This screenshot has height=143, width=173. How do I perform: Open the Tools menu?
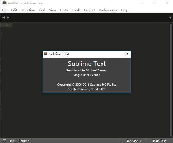[x=76, y=10]
